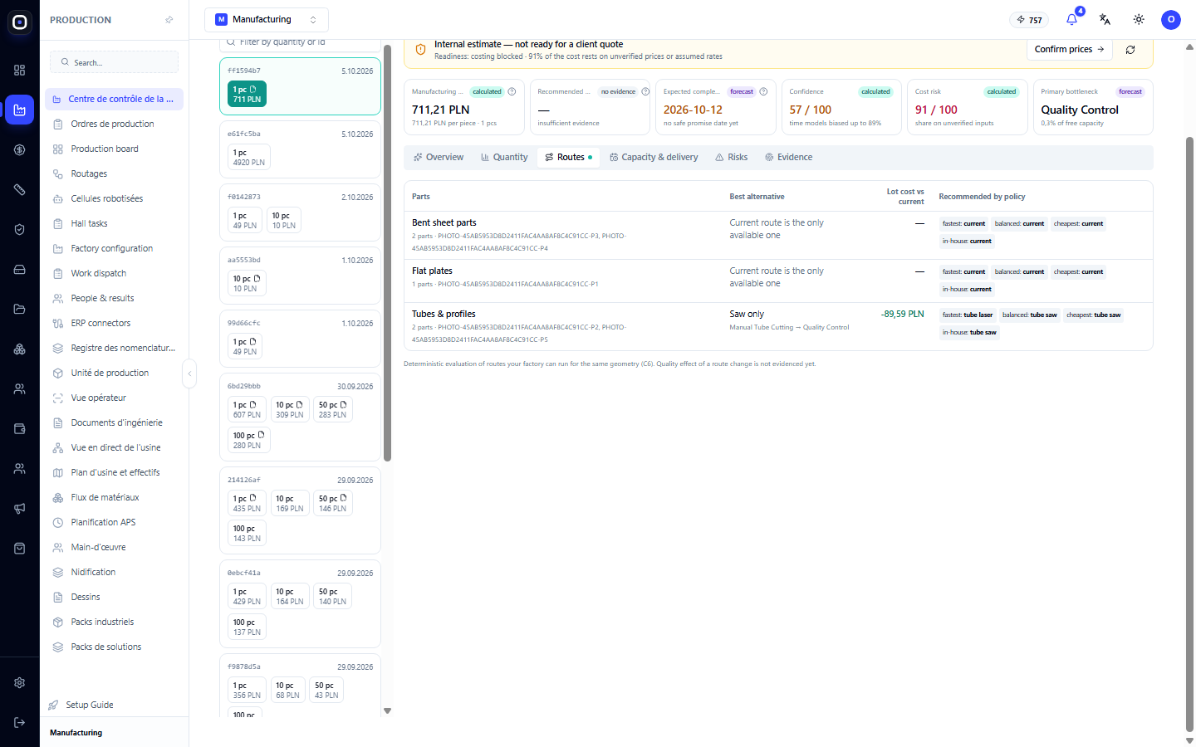Select the 1 pc 4920 PLN quantity chip
The width and height of the screenshot is (1196, 747).
click(x=248, y=158)
